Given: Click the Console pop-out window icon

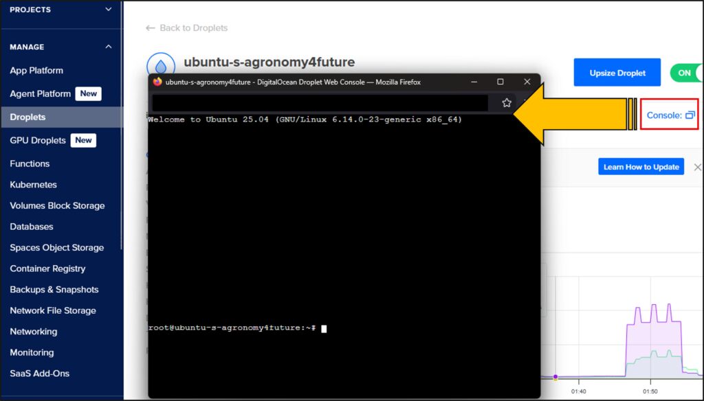Looking at the screenshot, I should 690,115.
